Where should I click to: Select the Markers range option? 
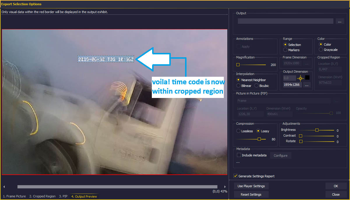pos(291,50)
